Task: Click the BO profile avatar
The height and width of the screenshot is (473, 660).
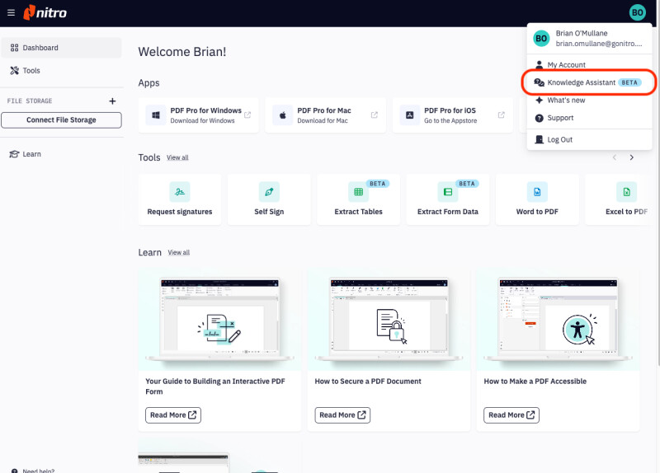Action: (x=637, y=12)
